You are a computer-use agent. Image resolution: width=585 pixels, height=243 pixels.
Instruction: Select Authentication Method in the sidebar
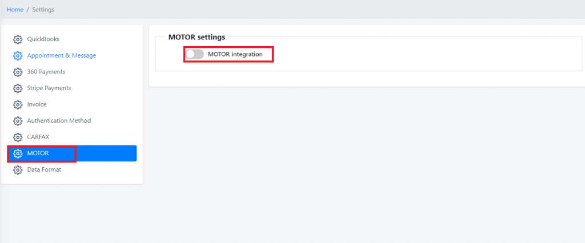click(59, 121)
